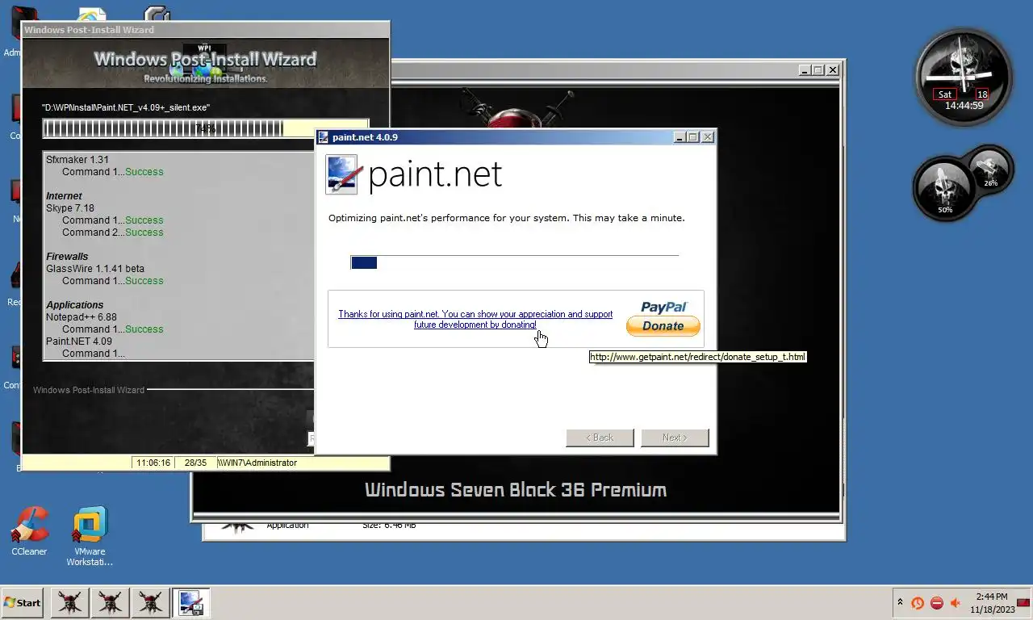
Task: Click the 50% CPU meter gauge
Action: coord(945,189)
